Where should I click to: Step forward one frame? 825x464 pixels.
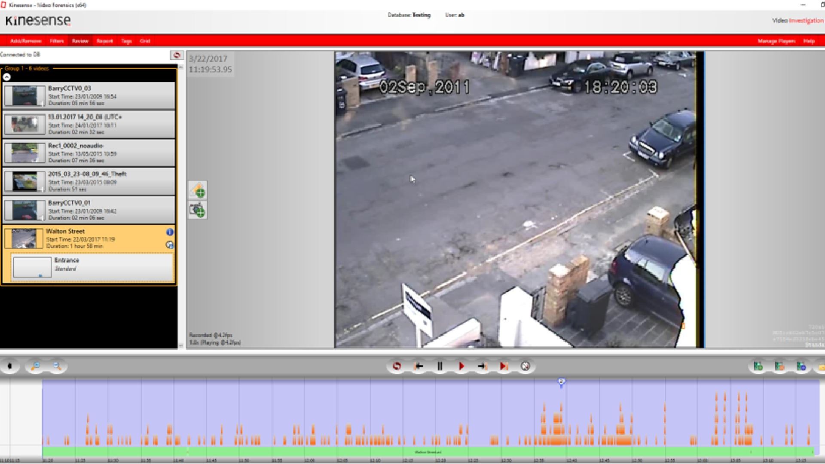coord(483,366)
